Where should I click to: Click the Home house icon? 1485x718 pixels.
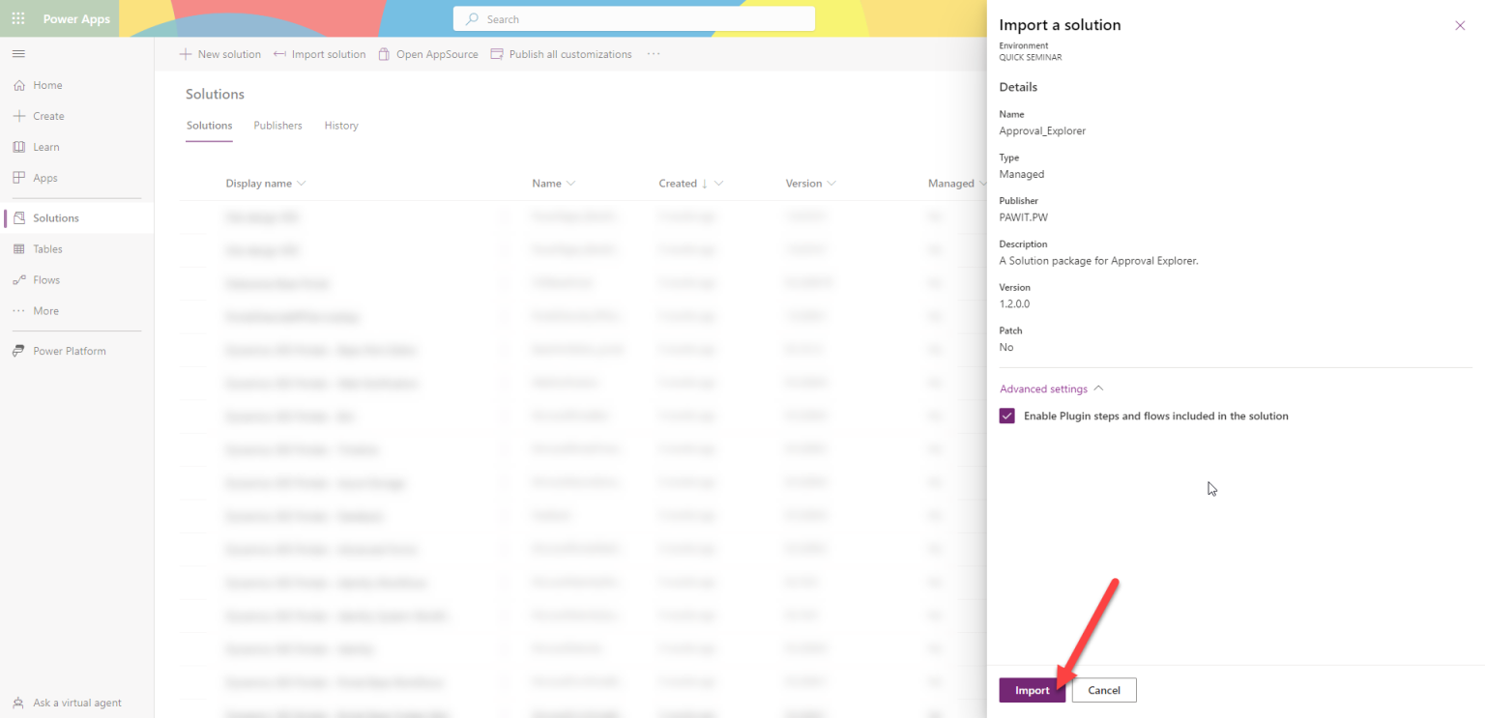[18, 85]
